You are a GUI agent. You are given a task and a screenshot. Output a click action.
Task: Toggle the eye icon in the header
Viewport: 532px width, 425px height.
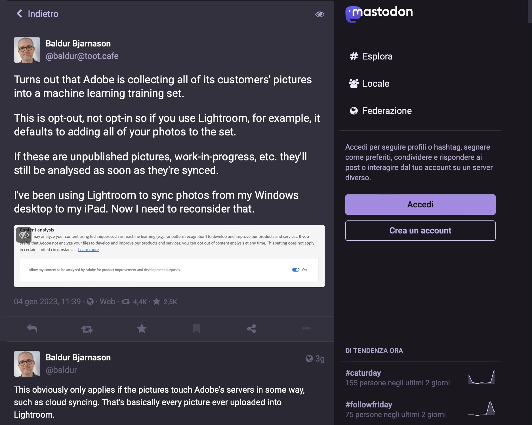319,14
